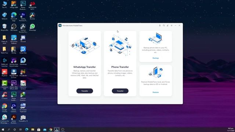Select Microsoft Edge desktop shortcut
Image resolution: width=235 pixels, height=132 pixels.
click(x=14, y=17)
